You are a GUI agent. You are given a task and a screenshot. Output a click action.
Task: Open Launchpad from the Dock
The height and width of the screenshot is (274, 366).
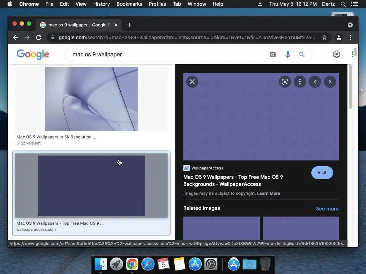pos(117,264)
